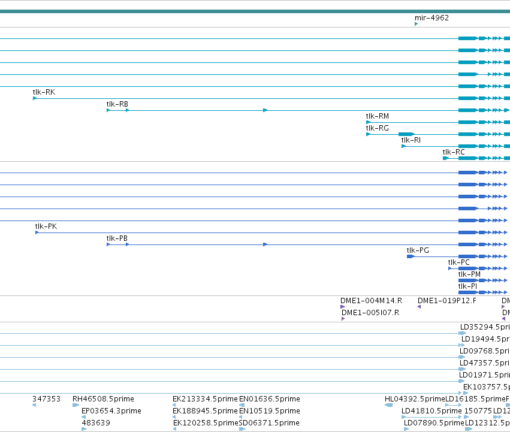Click feature 347353
The width and height of the screenshot is (510, 432).
click(47, 399)
